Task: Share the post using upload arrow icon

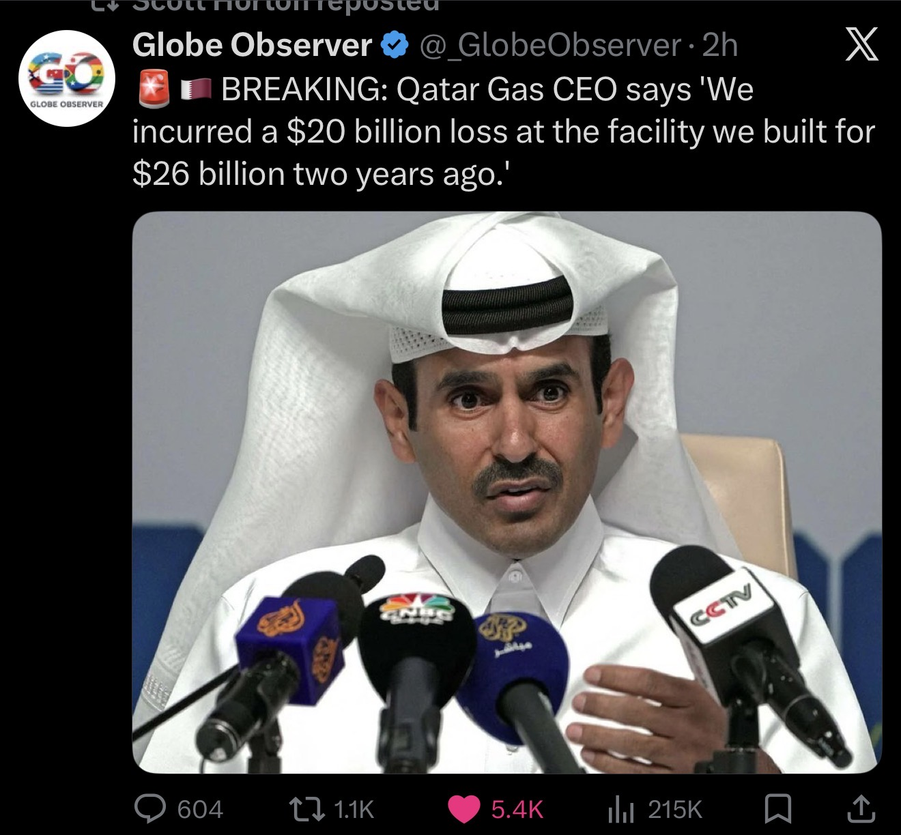Action: point(859,809)
